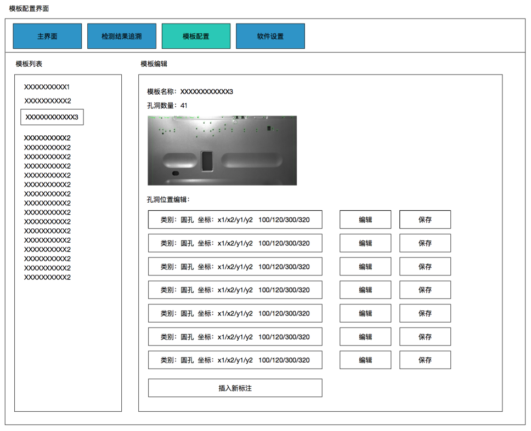Click 编辑 in the last hole position row

point(365,360)
